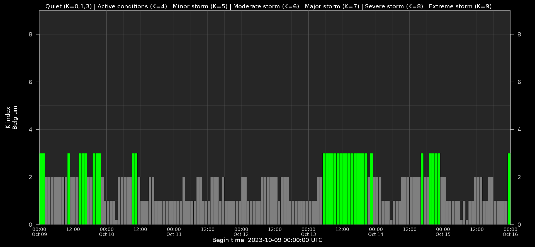Select the 'Begin time' caption below the chart

267,240
